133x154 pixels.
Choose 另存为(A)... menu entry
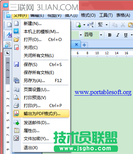pos(41,81)
